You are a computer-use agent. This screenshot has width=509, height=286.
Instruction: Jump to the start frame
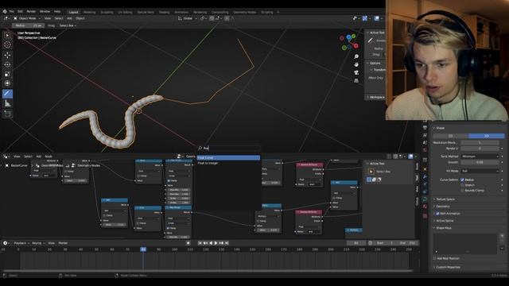pyautogui.click(x=200, y=243)
